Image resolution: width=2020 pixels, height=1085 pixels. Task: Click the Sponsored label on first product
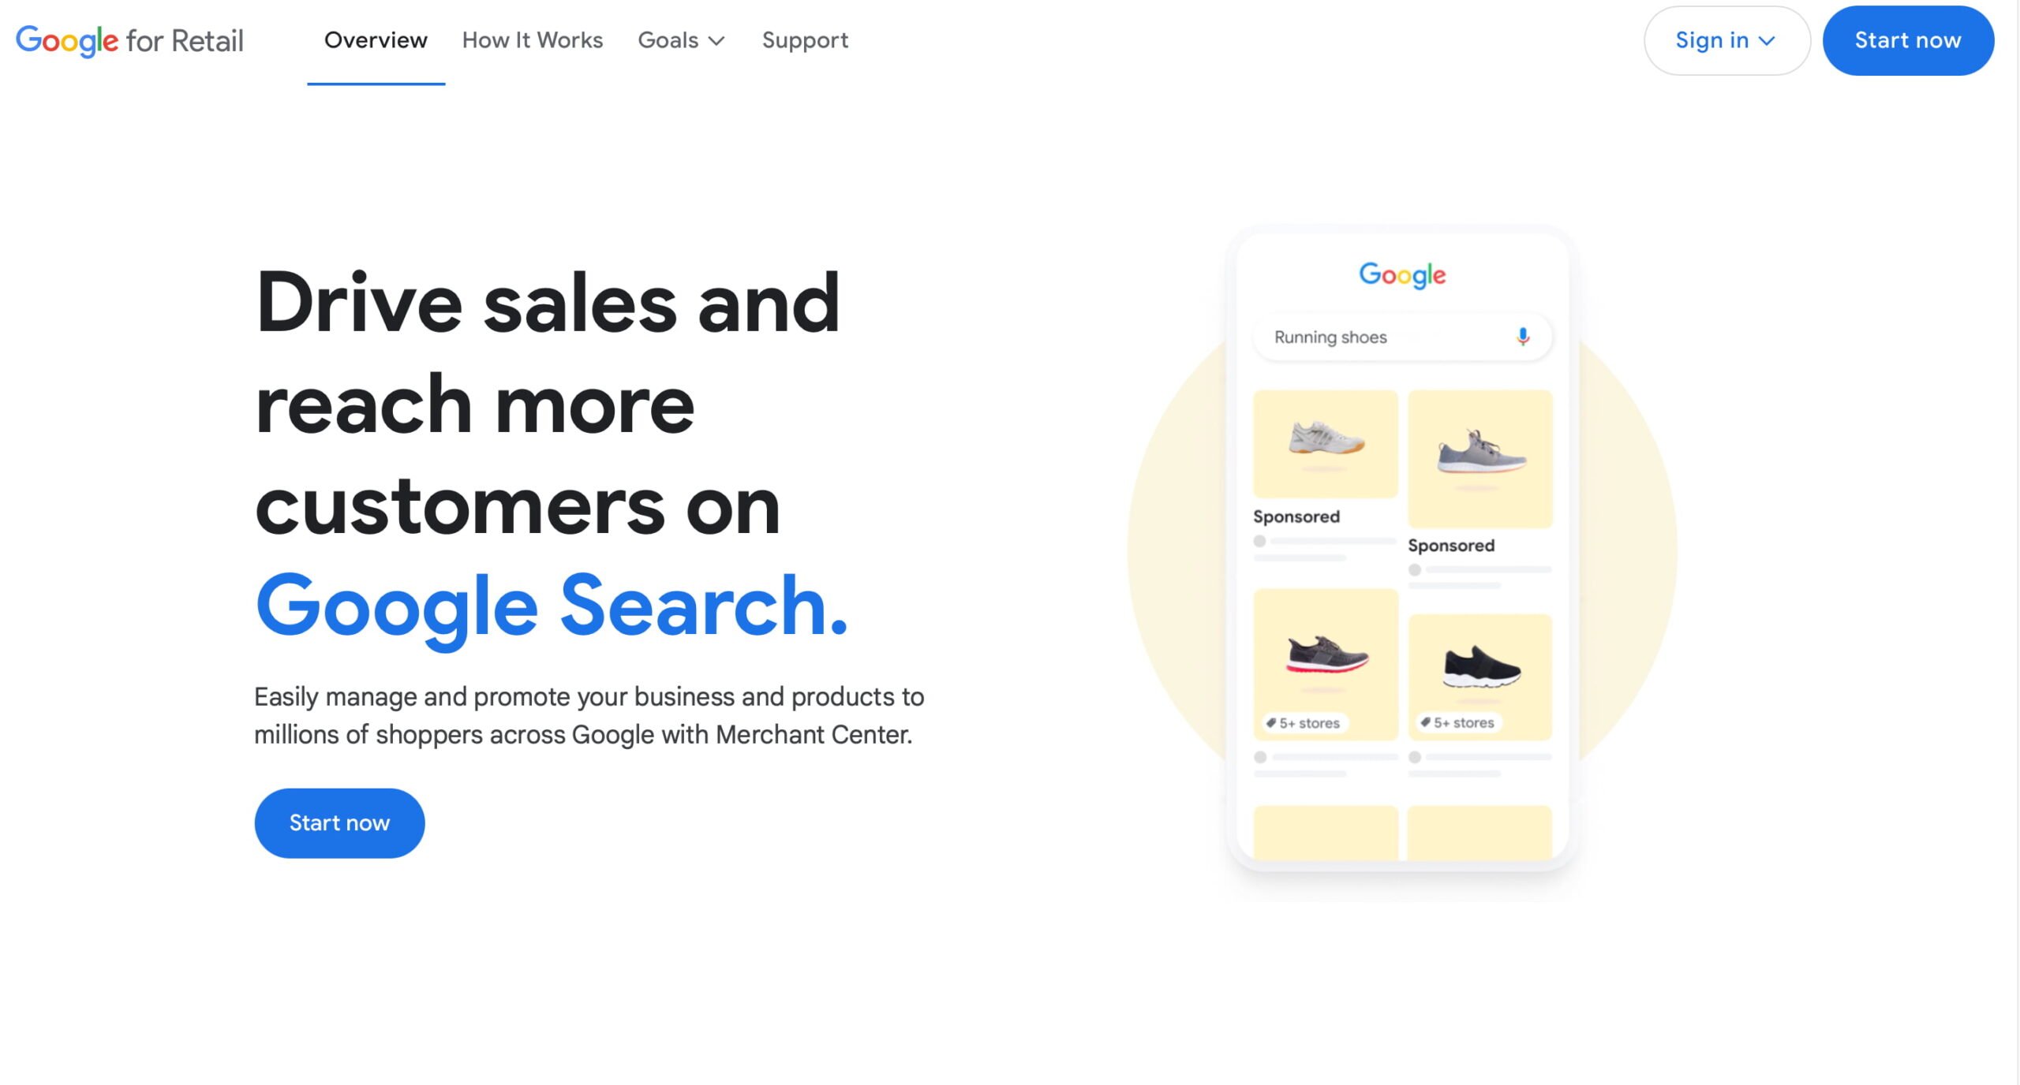click(1292, 517)
